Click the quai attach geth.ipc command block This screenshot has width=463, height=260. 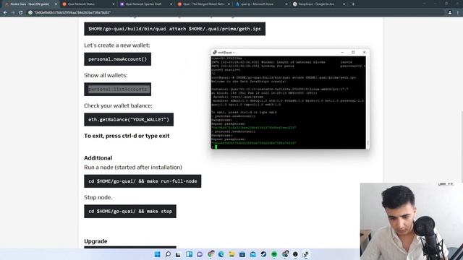click(x=174, y=29)
